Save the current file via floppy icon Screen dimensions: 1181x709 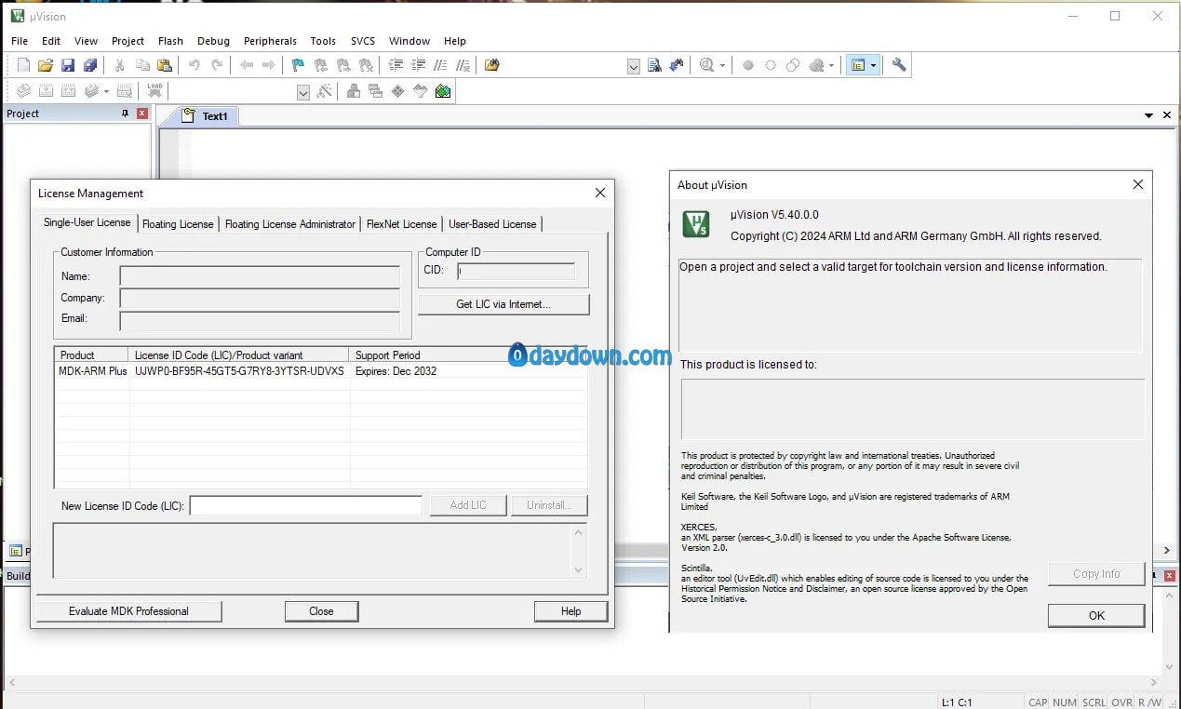pos(68,65)
